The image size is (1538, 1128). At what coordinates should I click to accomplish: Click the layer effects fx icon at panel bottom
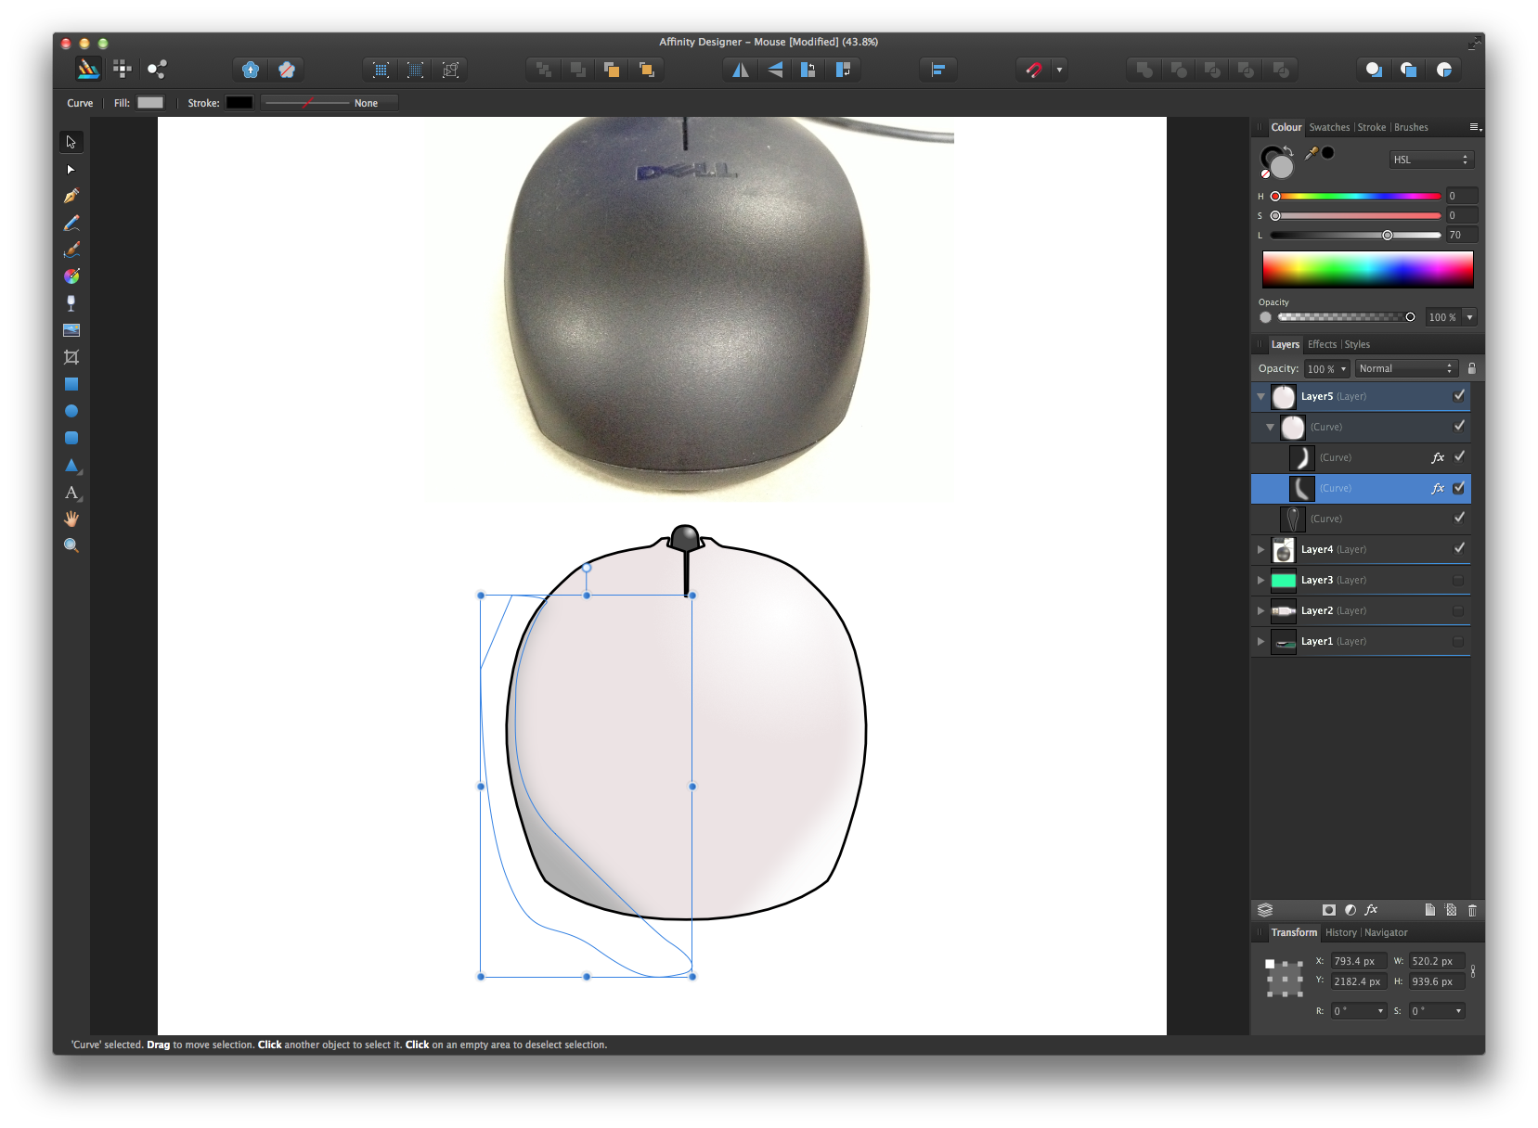point(1371,910)
